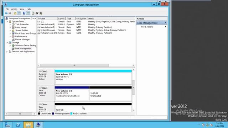
Task: Click the Services and Applications icon
Action: pyautogui.click(x=10, y=52)
